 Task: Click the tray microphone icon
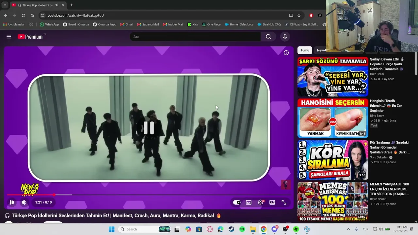[356, 229]
